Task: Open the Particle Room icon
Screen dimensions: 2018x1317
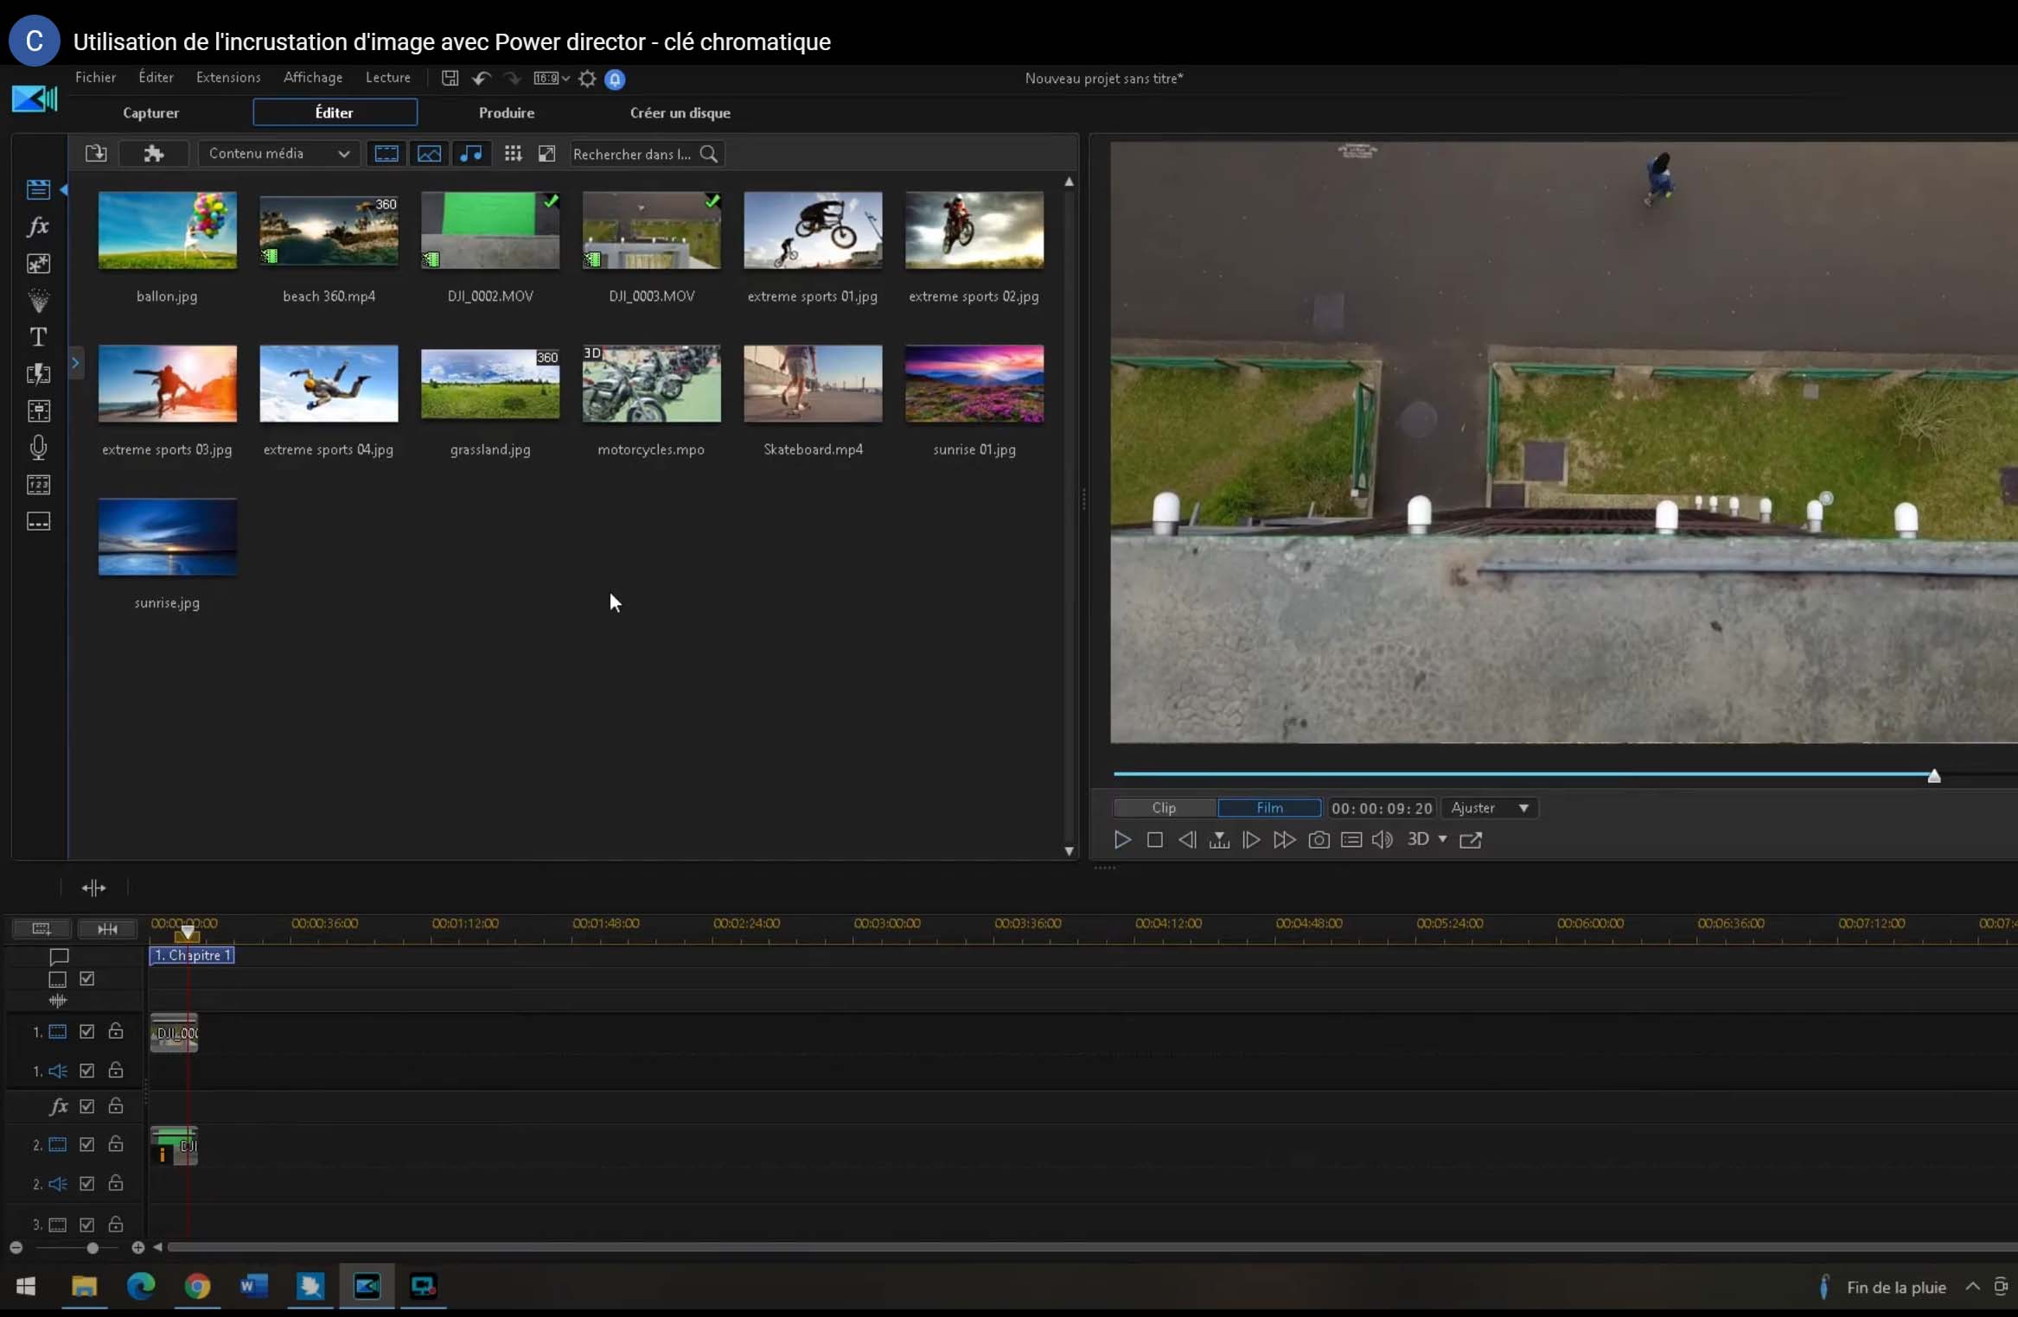Action: [x=38, y=300]
